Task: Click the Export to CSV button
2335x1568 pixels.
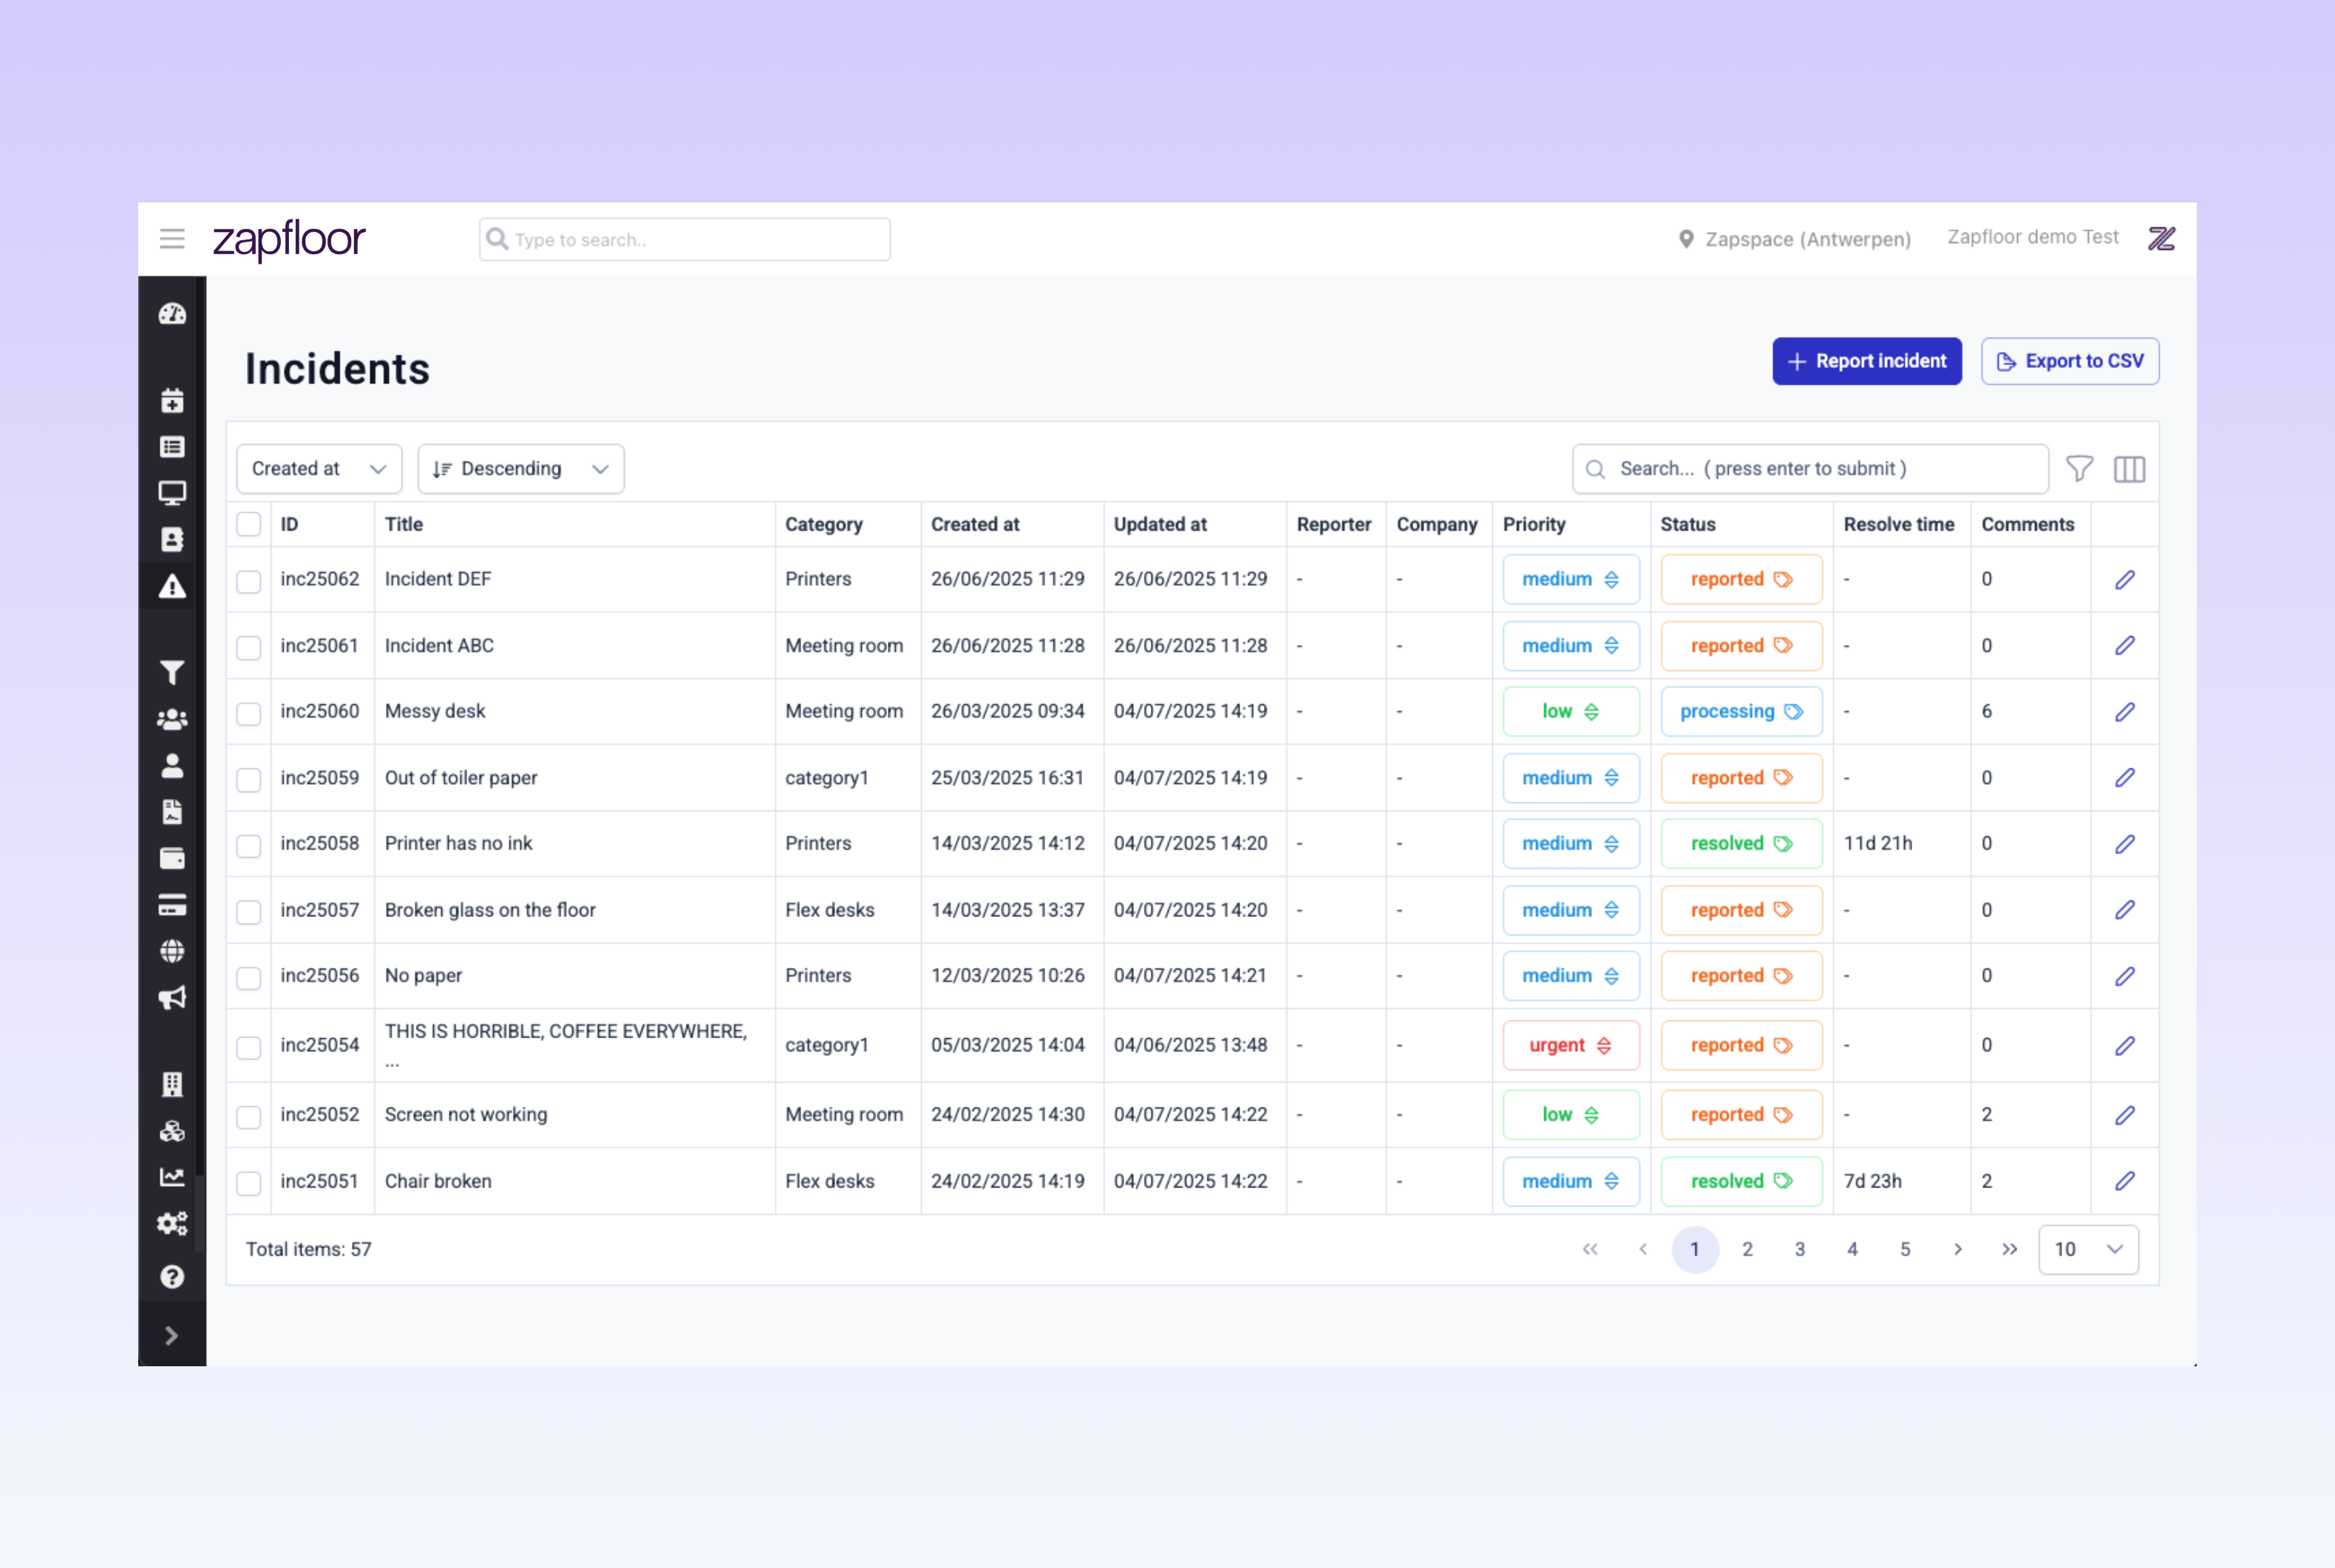Action: click(2070, 361)
